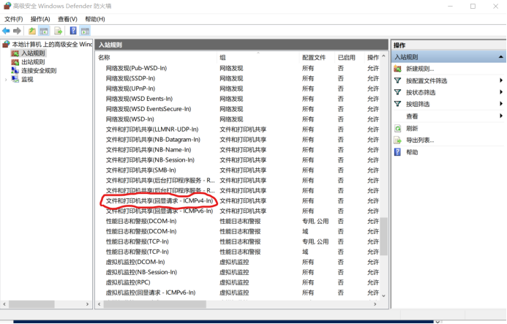507x324 pixels.
Task: Click the 出站规则 tree icon
Action: pos(15,61)
